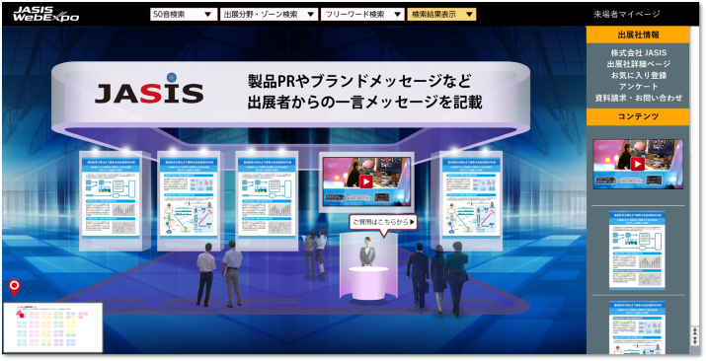Click 資料請求・お問い合わせ link
This screenshot has width=706, height=361.
pos(639,98)
